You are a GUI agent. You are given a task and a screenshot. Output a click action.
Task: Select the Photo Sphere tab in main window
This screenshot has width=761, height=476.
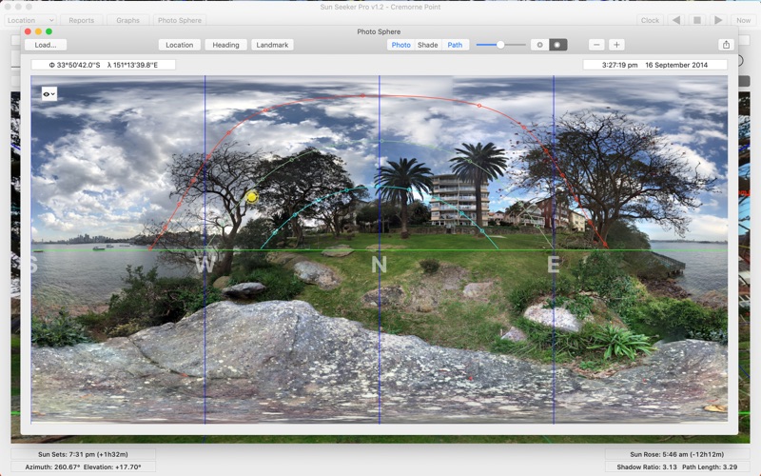(179, 20)
